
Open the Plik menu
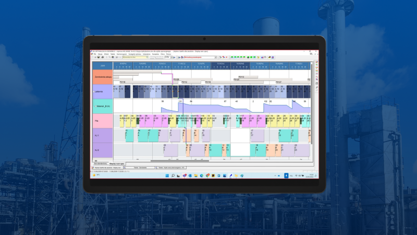(95, 54)
